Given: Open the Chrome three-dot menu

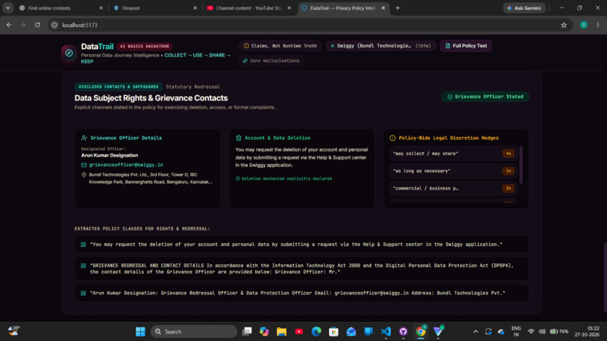Looking at the screenshot, I should pyautogui.click(x=598, y=25).
